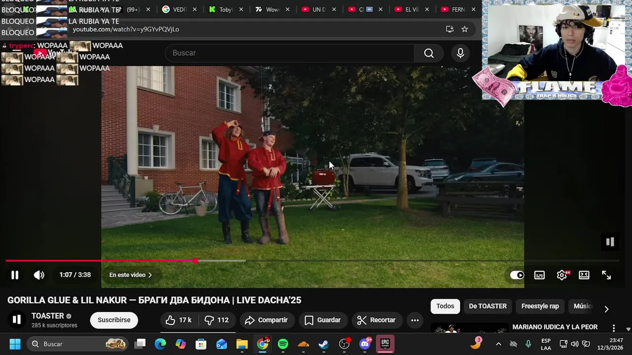Click the taskbar microphone tray icon

click(x=528, y=344)
